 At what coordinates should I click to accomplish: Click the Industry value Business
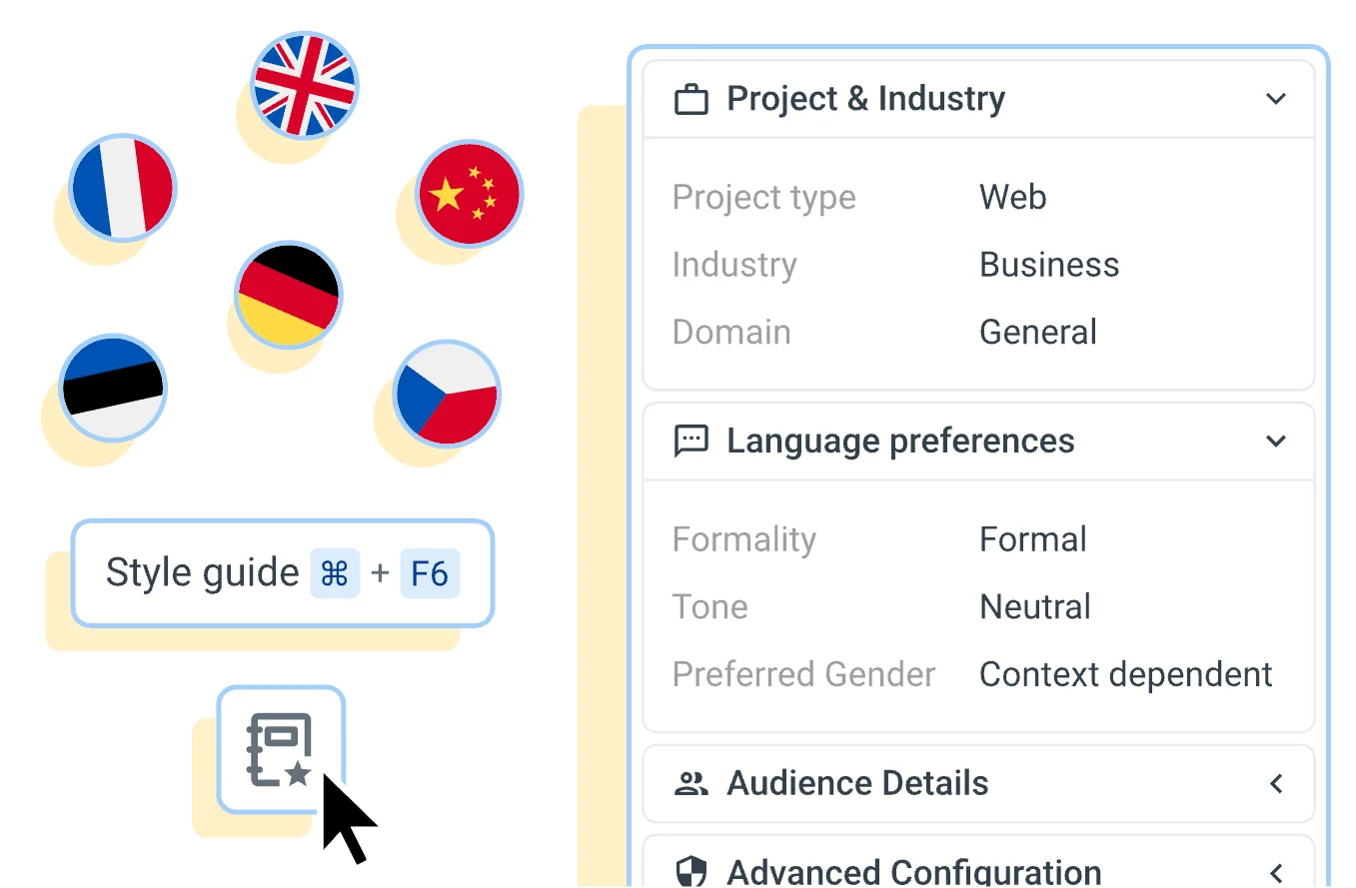pyautogui.click(x=1048, y=265)
